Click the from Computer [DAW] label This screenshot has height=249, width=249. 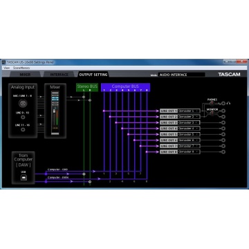23,160
